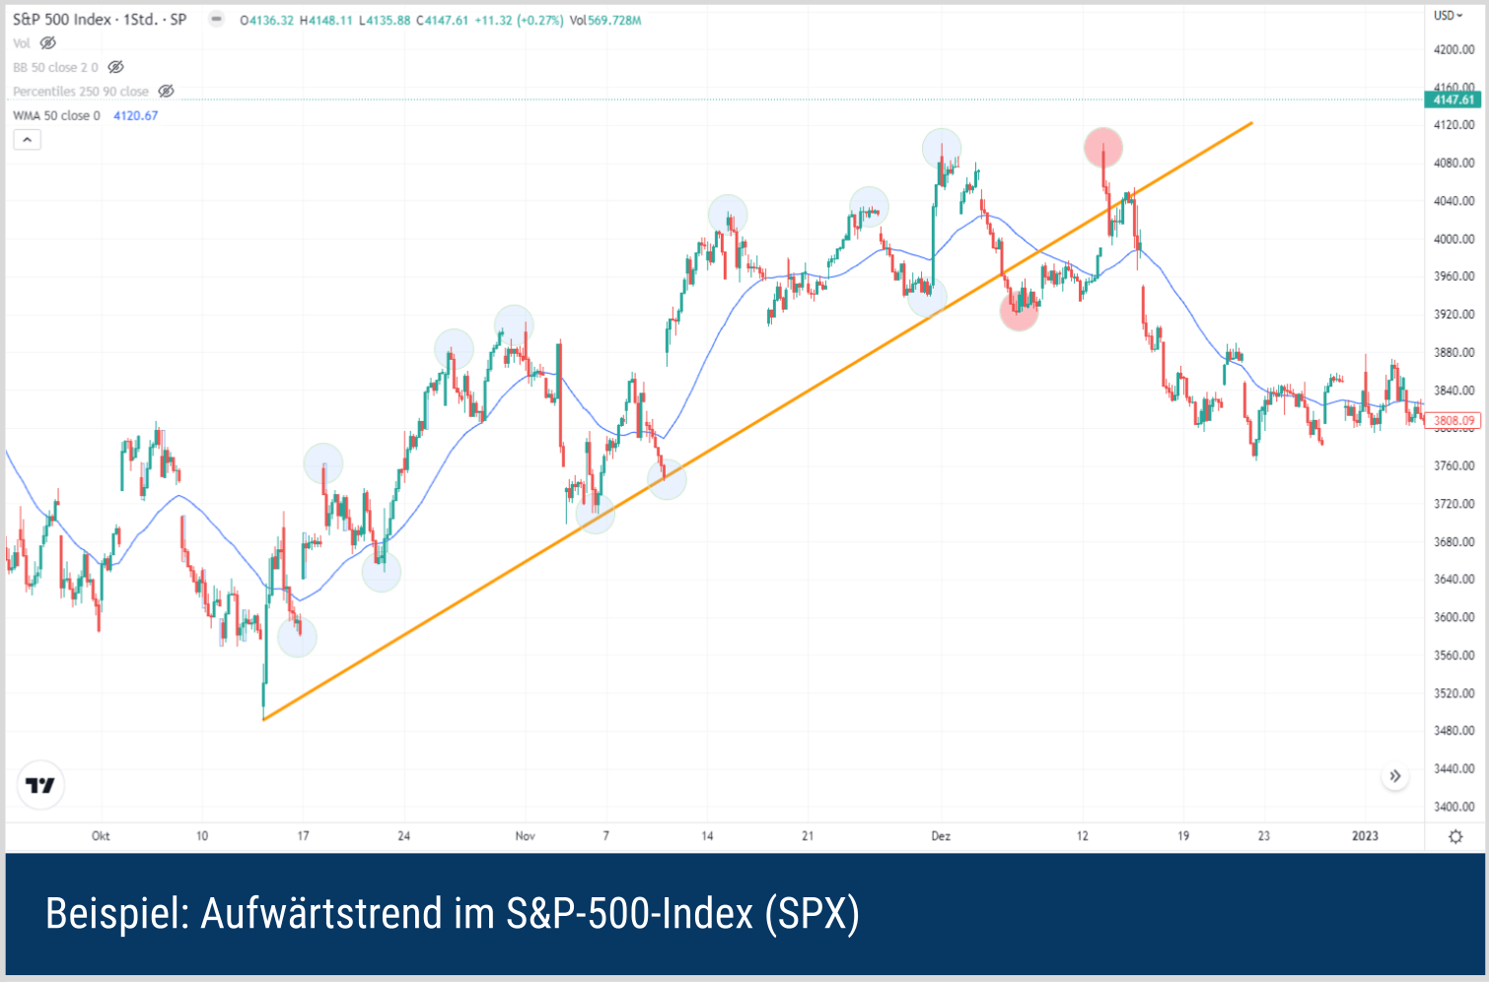Viewport: 1489px width, 984px height.
Task: Click the Okt label on time axis
Action: pos(101,836)
